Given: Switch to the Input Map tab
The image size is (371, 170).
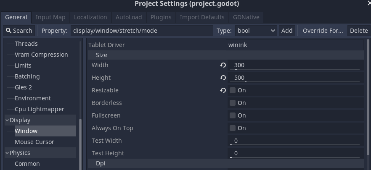Looking at the screenshot, I should [x=50, y=17].
